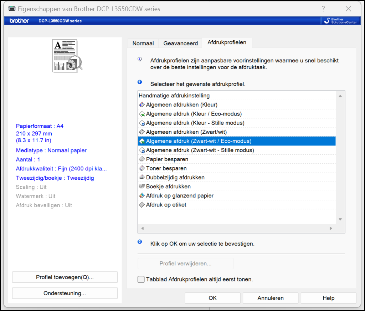Open Help with the Help button

328,298
